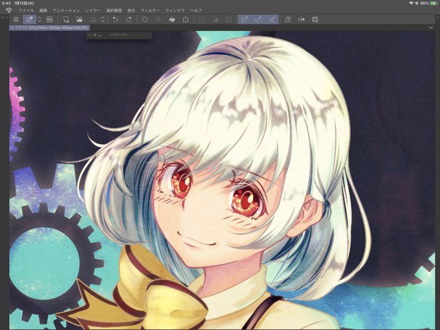The image size is (440, 330).
Task: Open the 編集 menu
Action: (x=43, y=10)
